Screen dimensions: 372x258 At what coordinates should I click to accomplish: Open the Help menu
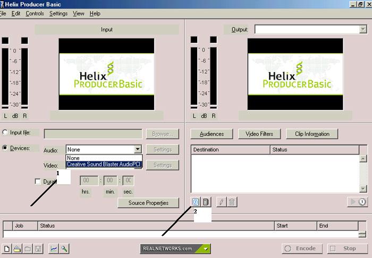coord(95,13)
